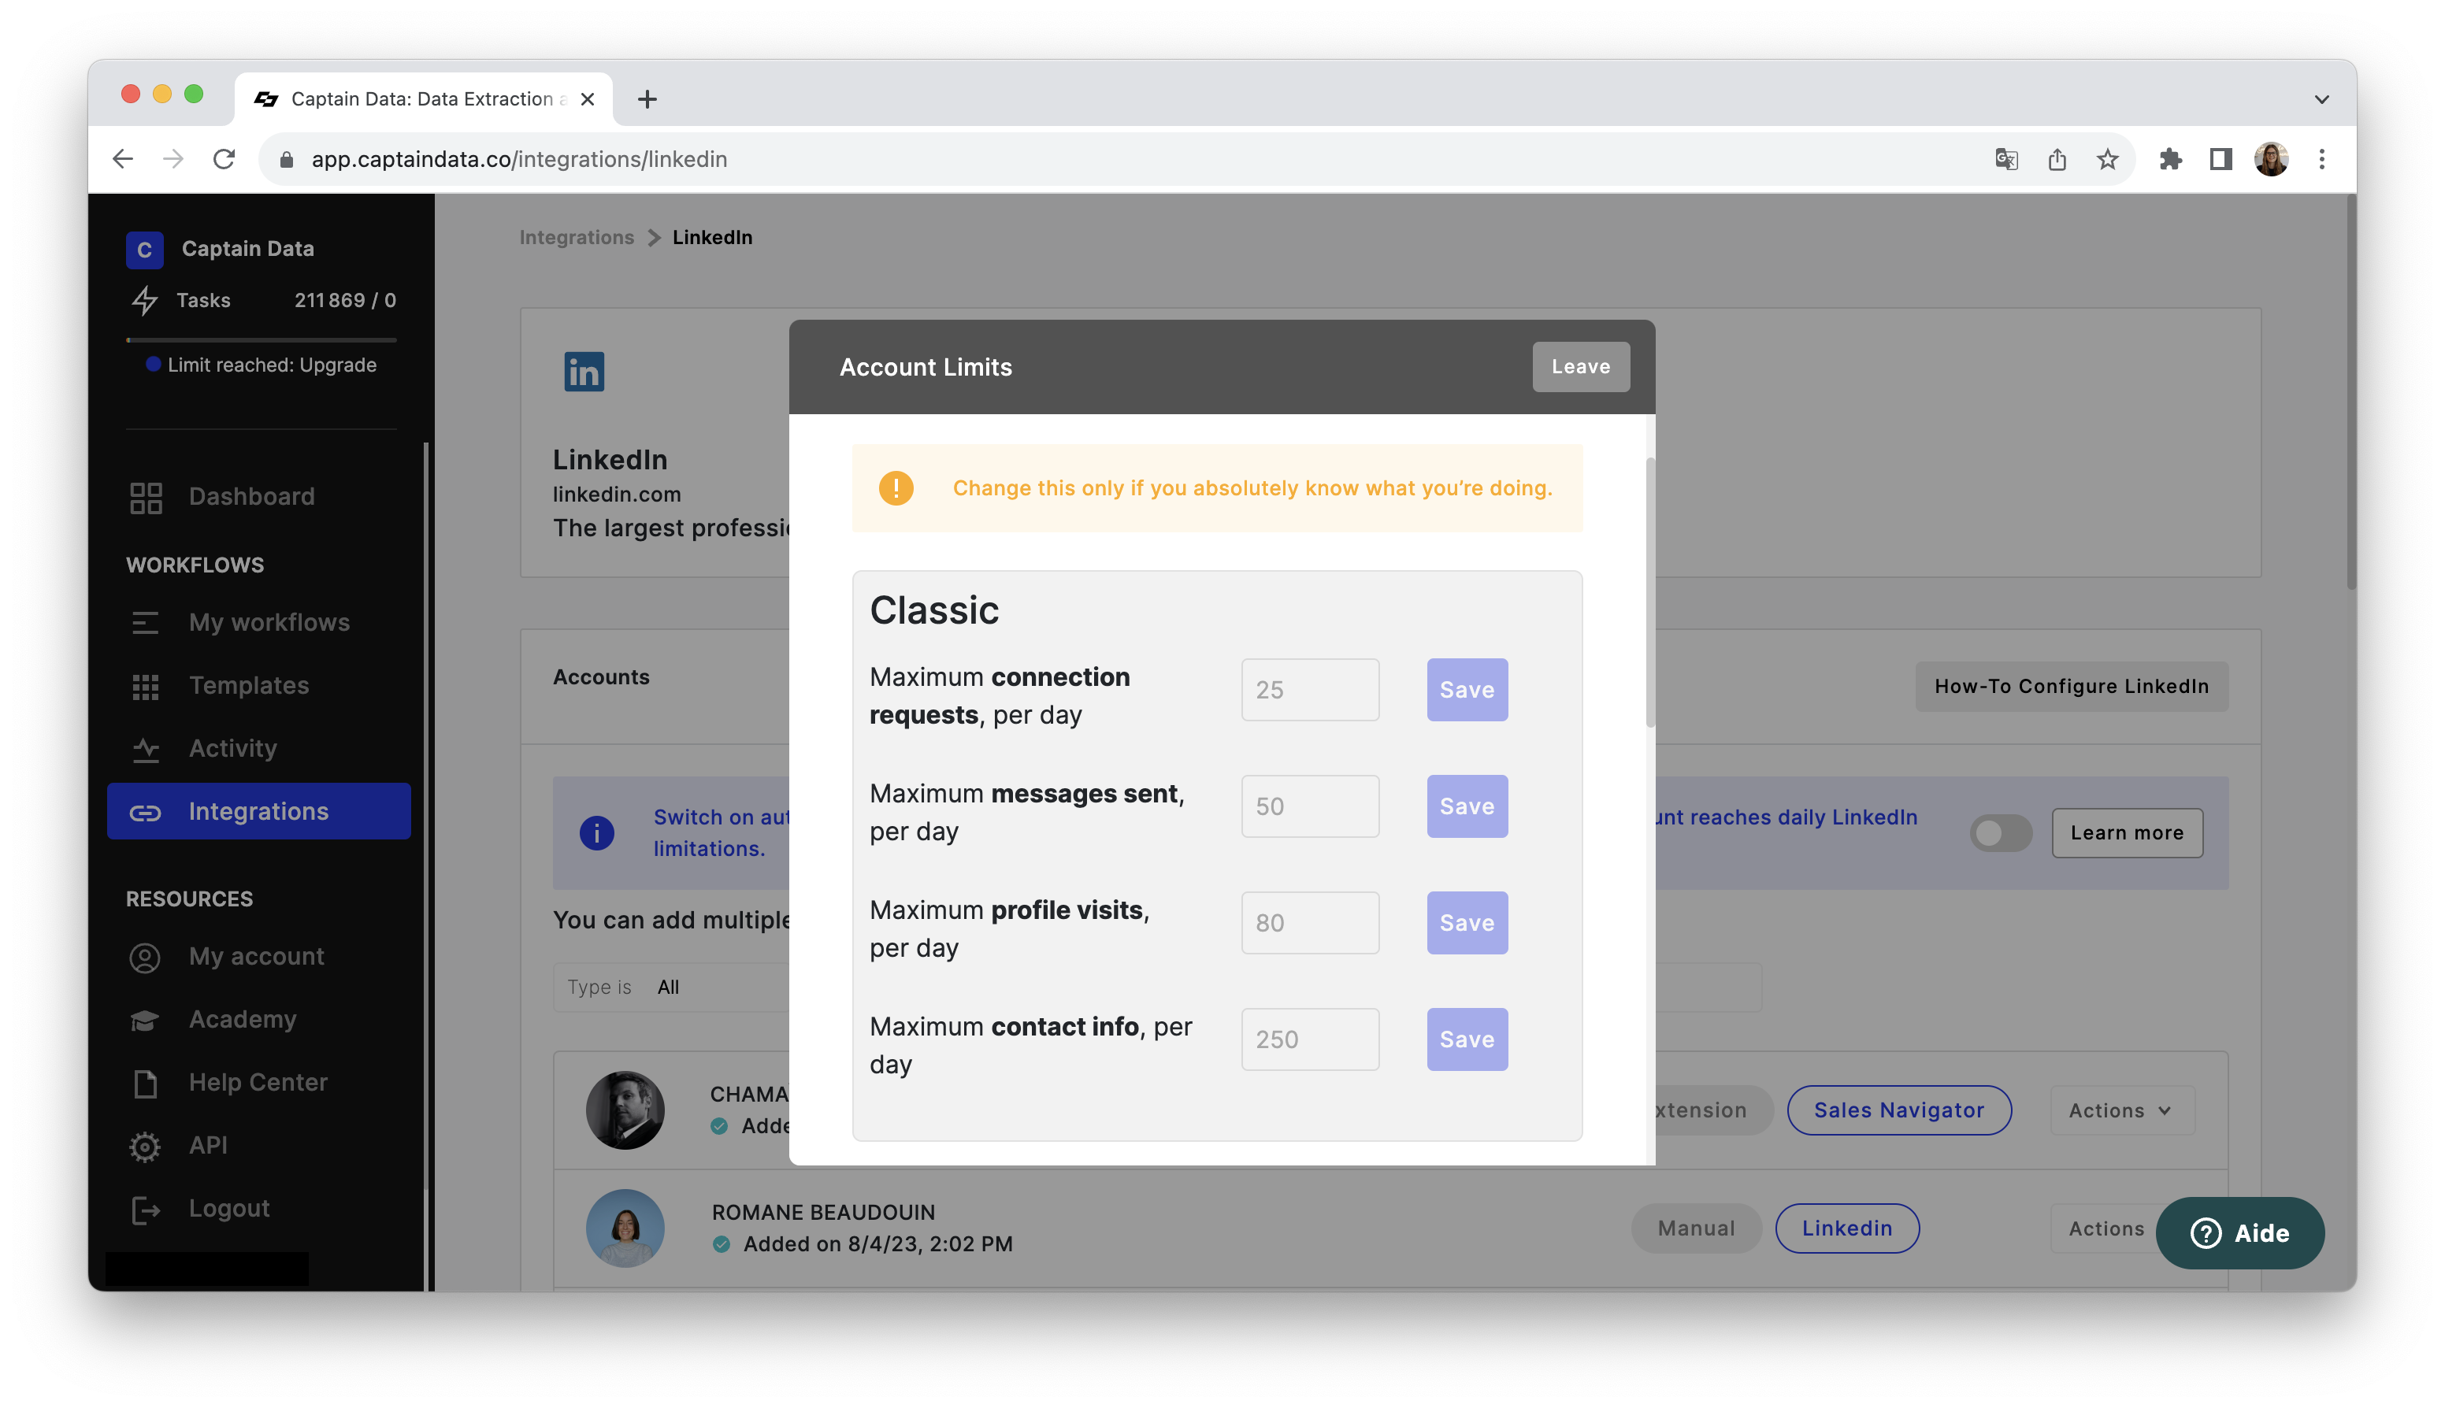Click the messages sent limit field
2445x1408 pixels.
(1310, 806)
